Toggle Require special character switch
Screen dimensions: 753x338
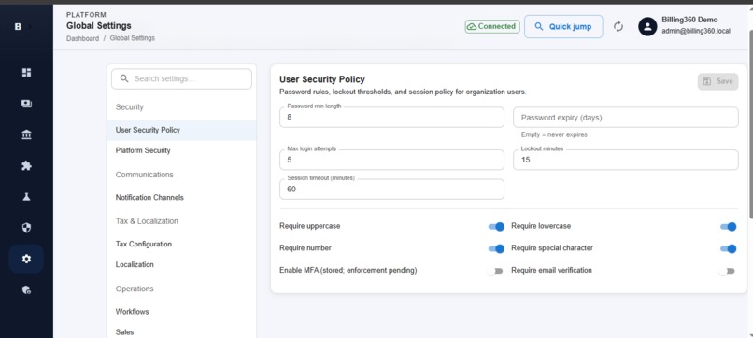coord(728,248)
